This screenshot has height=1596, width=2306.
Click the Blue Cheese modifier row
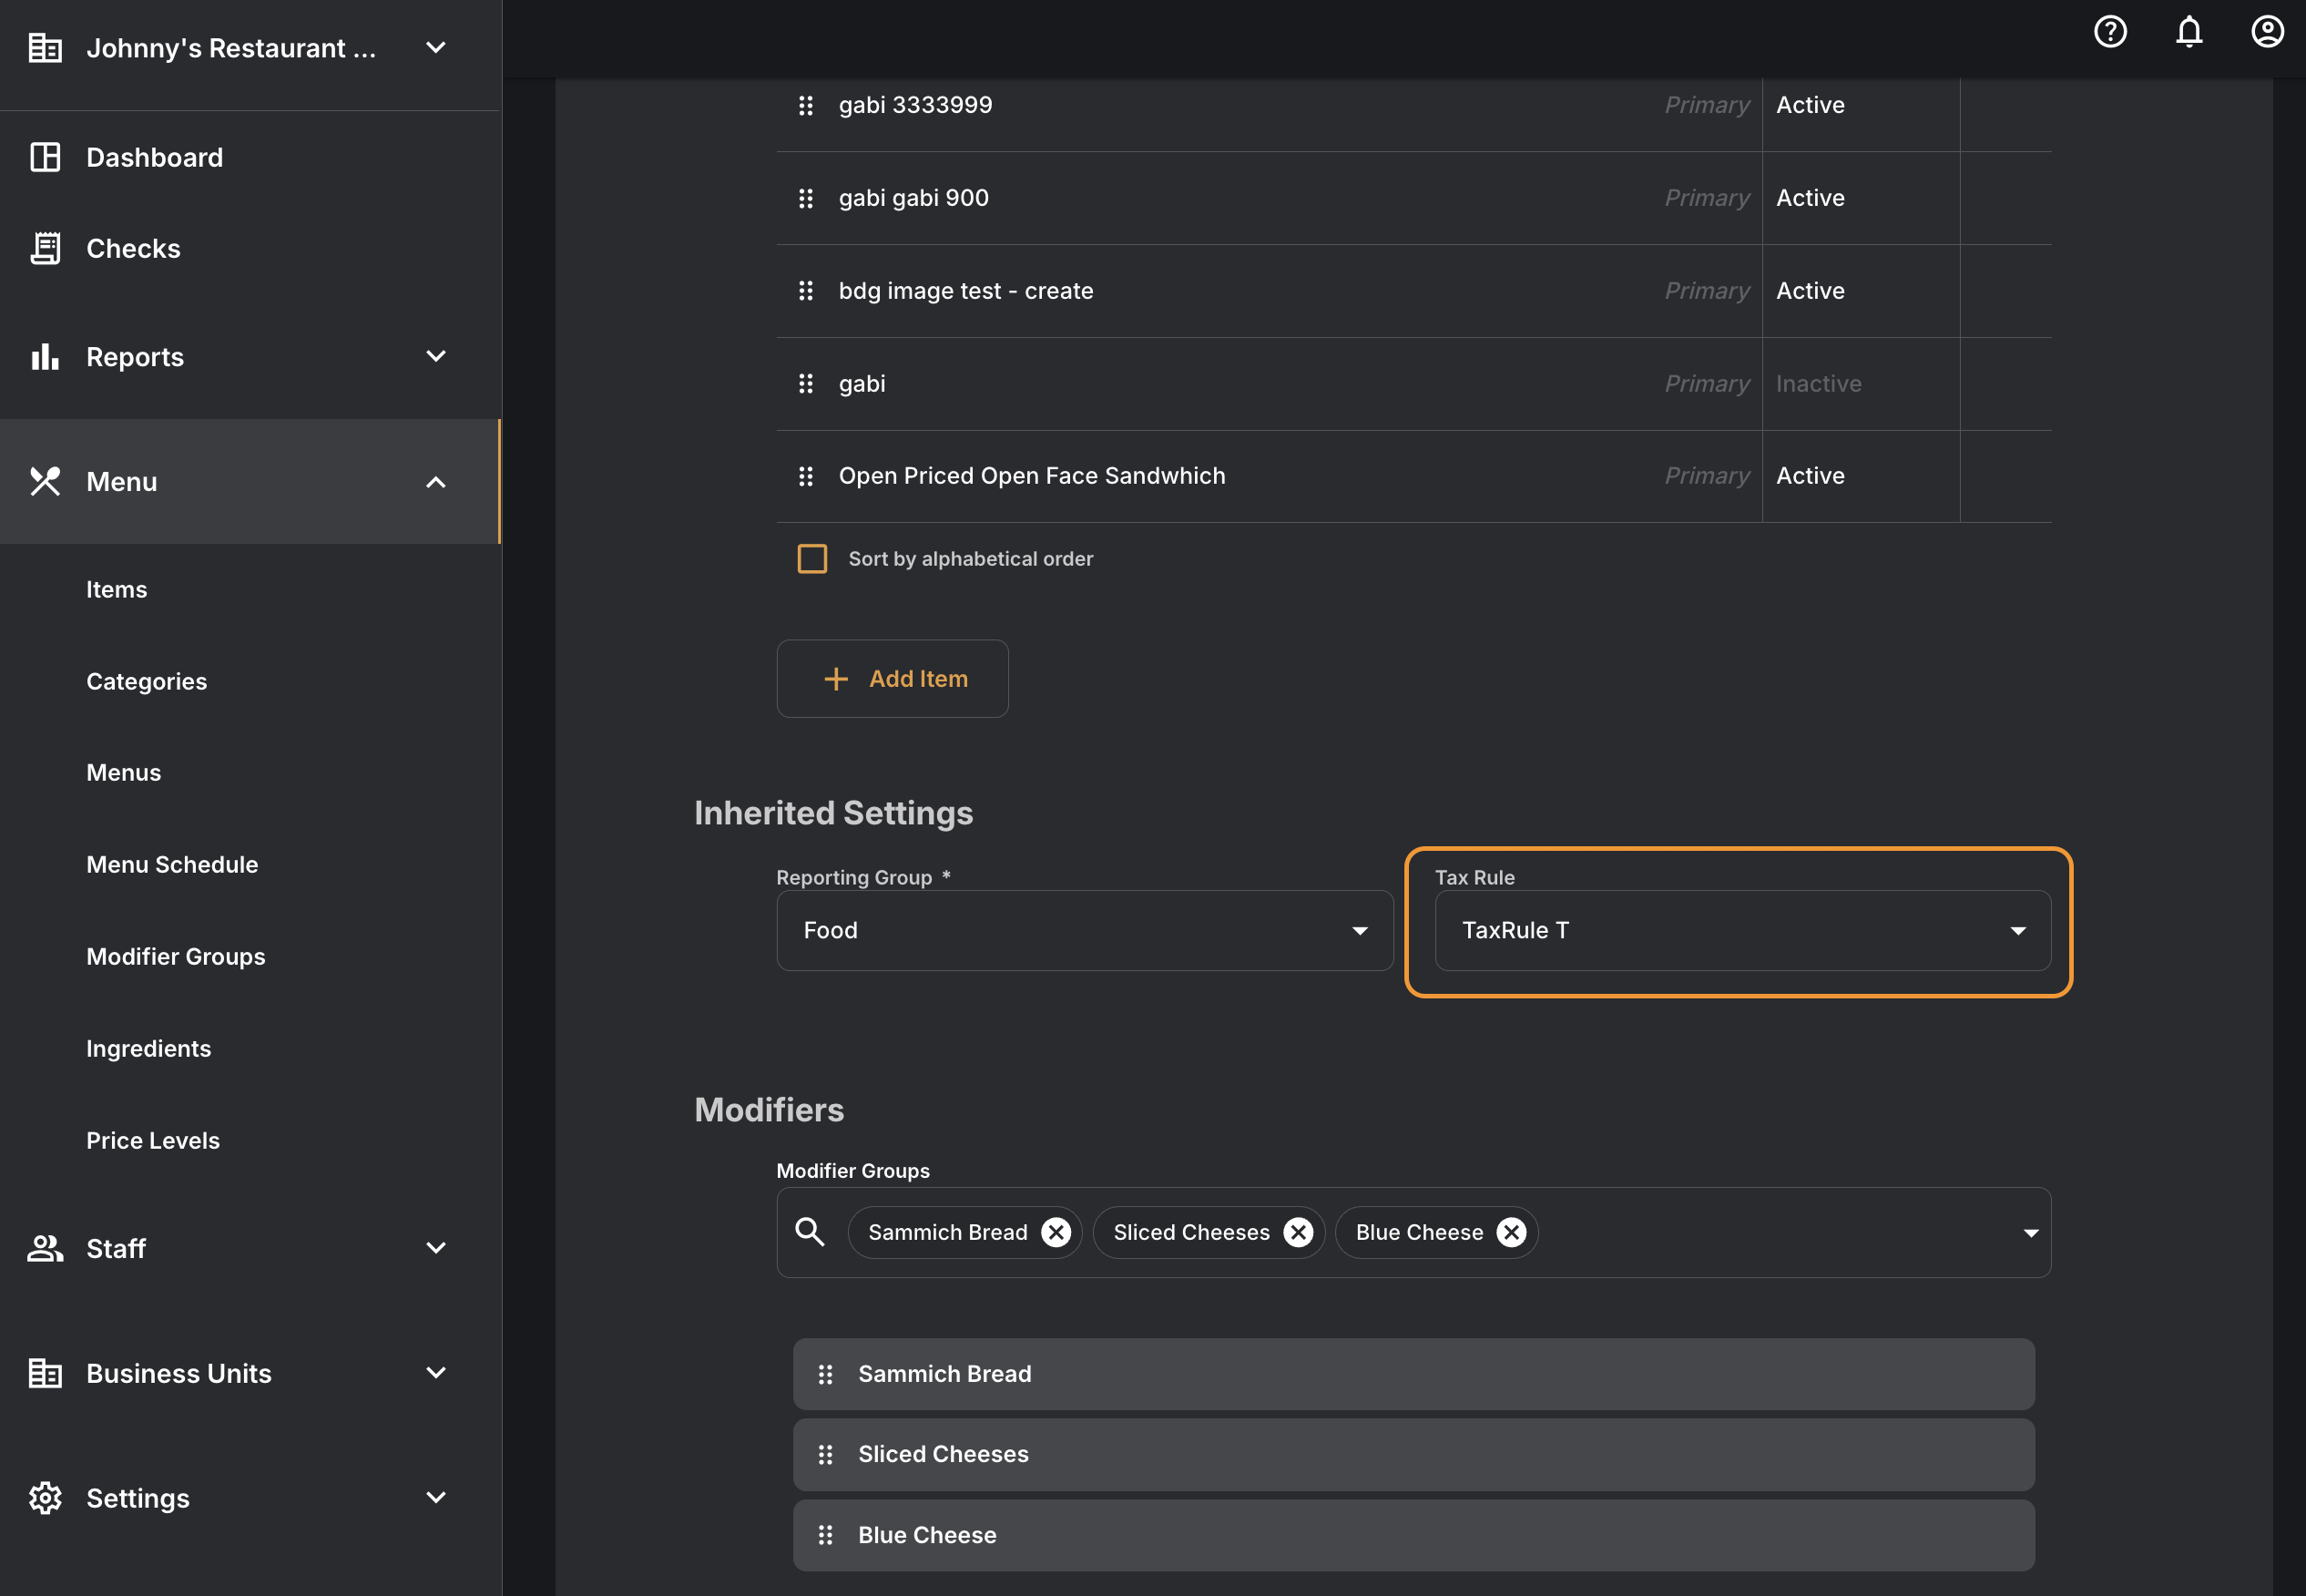[1413, 1535]
